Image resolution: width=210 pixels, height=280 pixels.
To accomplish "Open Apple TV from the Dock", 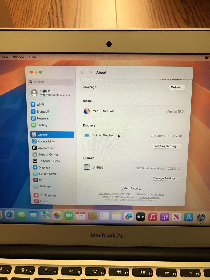I will 141,217.
